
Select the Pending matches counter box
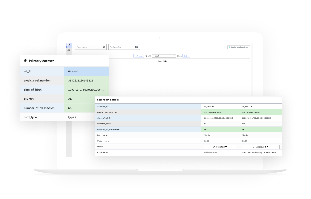click(124, 47)
